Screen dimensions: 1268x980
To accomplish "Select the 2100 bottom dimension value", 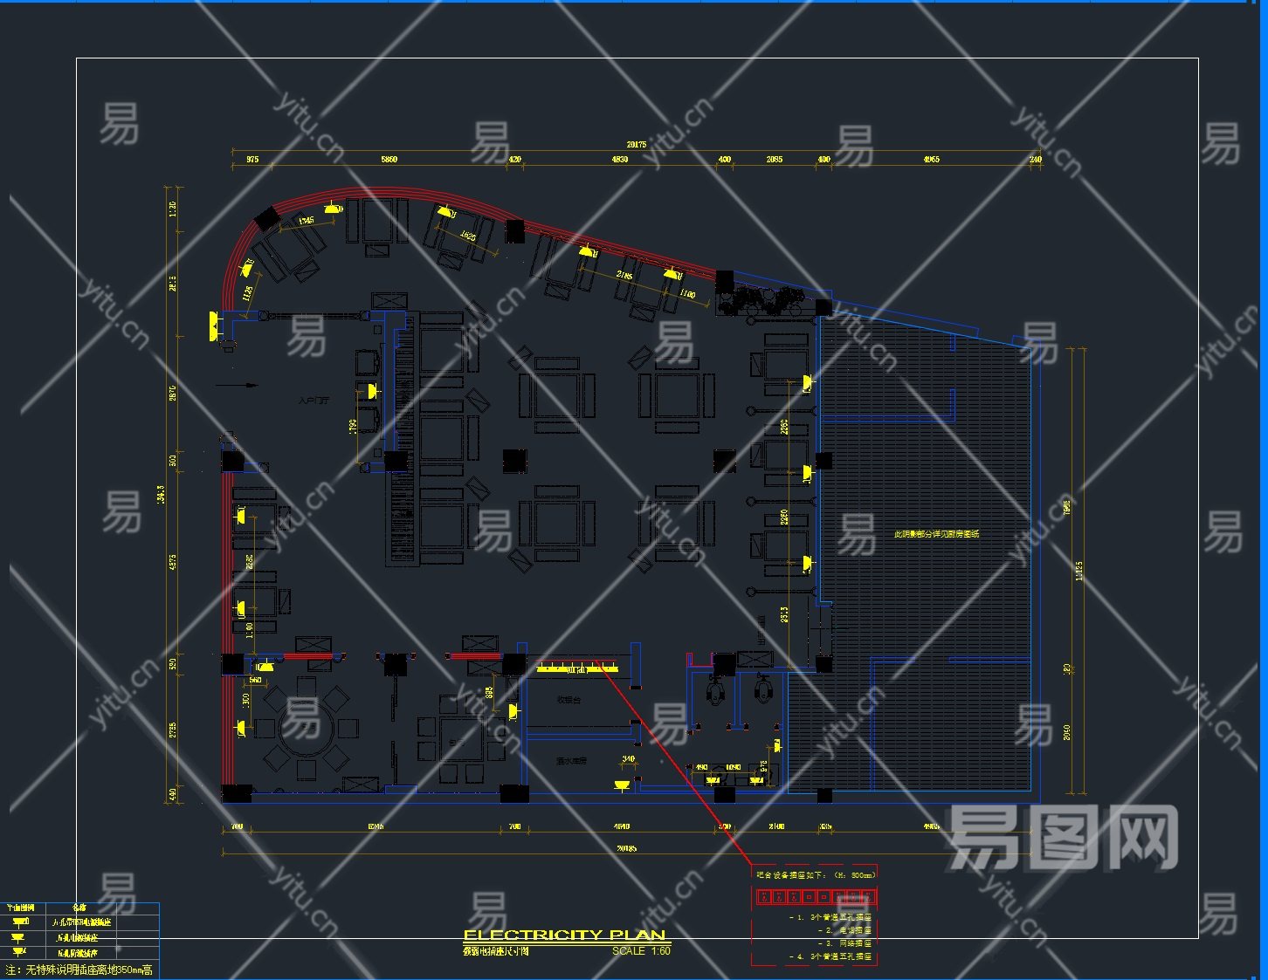I will tap(776, 826).
